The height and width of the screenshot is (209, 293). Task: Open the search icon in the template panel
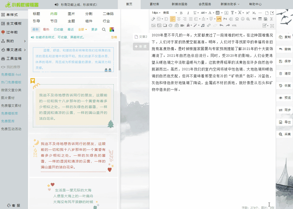click(x=104, y=29)
